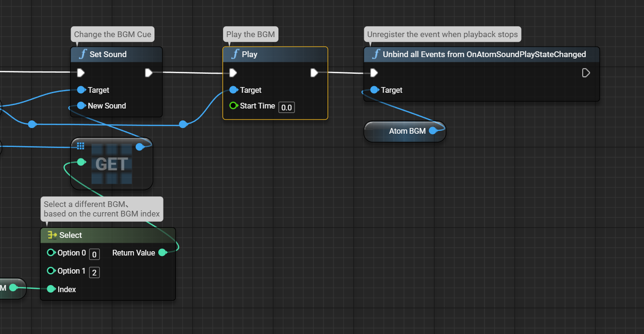The width and height of the screenshot is (644, 334).
Task: Click the Index pin on Select node
Action: pyautogui.click(x=51, y=289)
